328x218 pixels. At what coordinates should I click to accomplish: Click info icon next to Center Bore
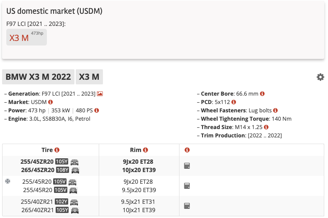[x=262, y=94]
